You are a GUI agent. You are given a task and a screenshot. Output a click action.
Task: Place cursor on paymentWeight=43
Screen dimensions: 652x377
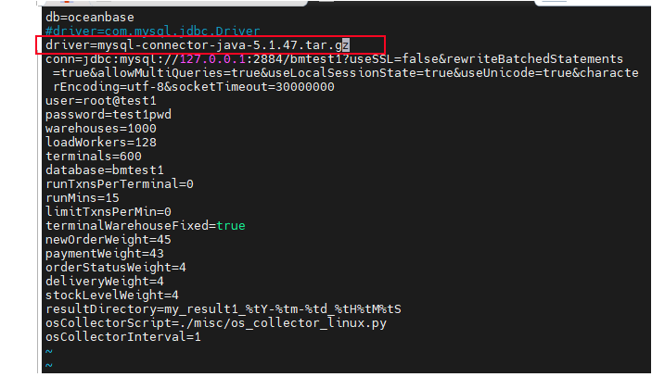coord(105,253)
